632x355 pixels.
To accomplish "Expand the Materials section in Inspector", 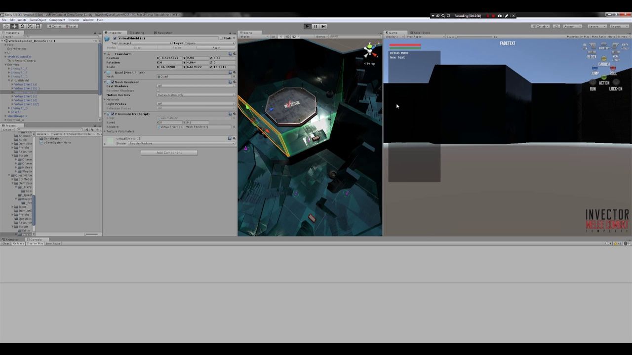I will [x=105, y=100].
